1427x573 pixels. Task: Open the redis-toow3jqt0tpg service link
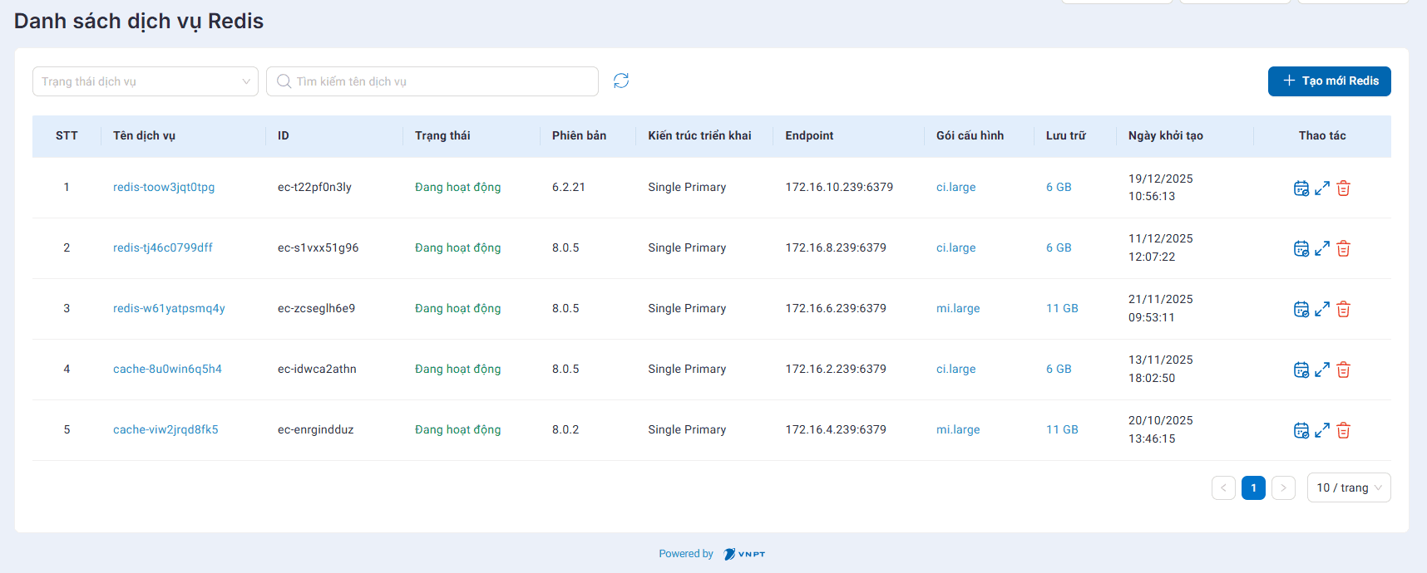(x=164, y=187)
